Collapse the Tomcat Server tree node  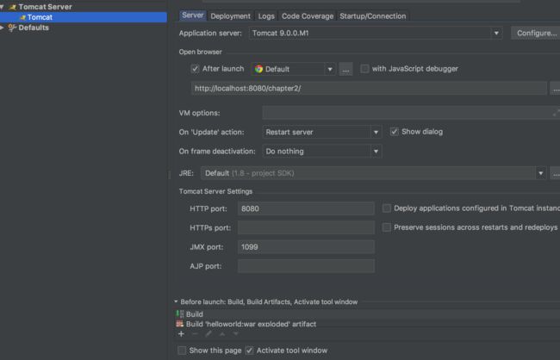pyautogui.click(x=2, y=7)
